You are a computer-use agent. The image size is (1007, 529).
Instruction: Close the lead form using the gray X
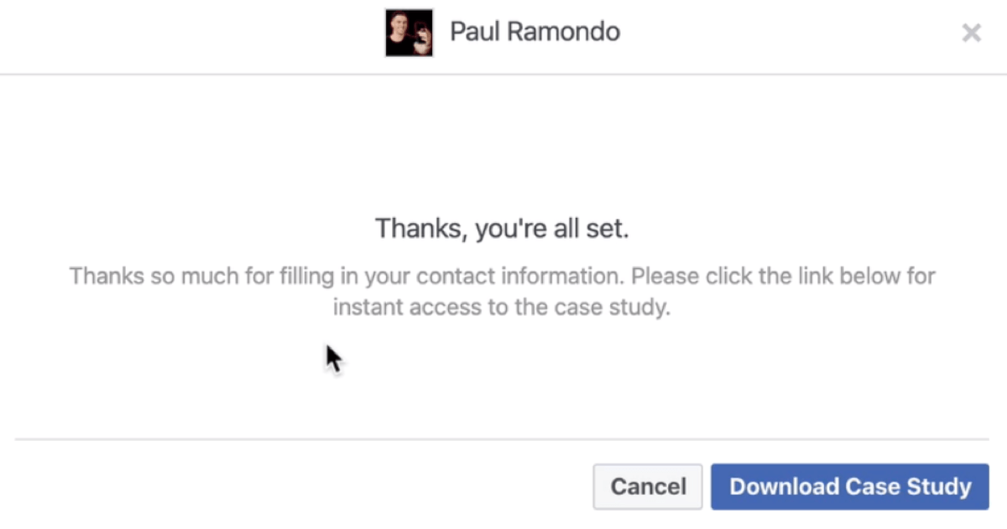971,34
